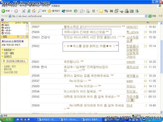Open author eden profile link

click(x=130, y=81)
